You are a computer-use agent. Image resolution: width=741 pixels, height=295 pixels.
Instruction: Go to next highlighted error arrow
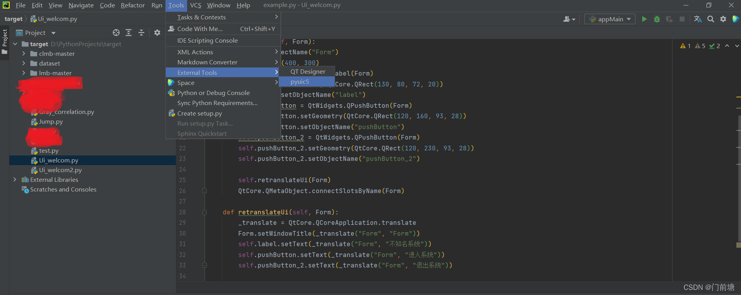737,46
